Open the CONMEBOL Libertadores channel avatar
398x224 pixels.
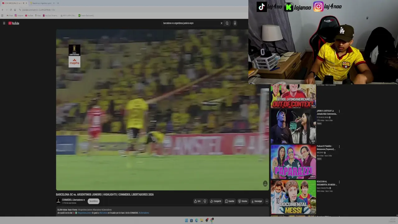58,201
